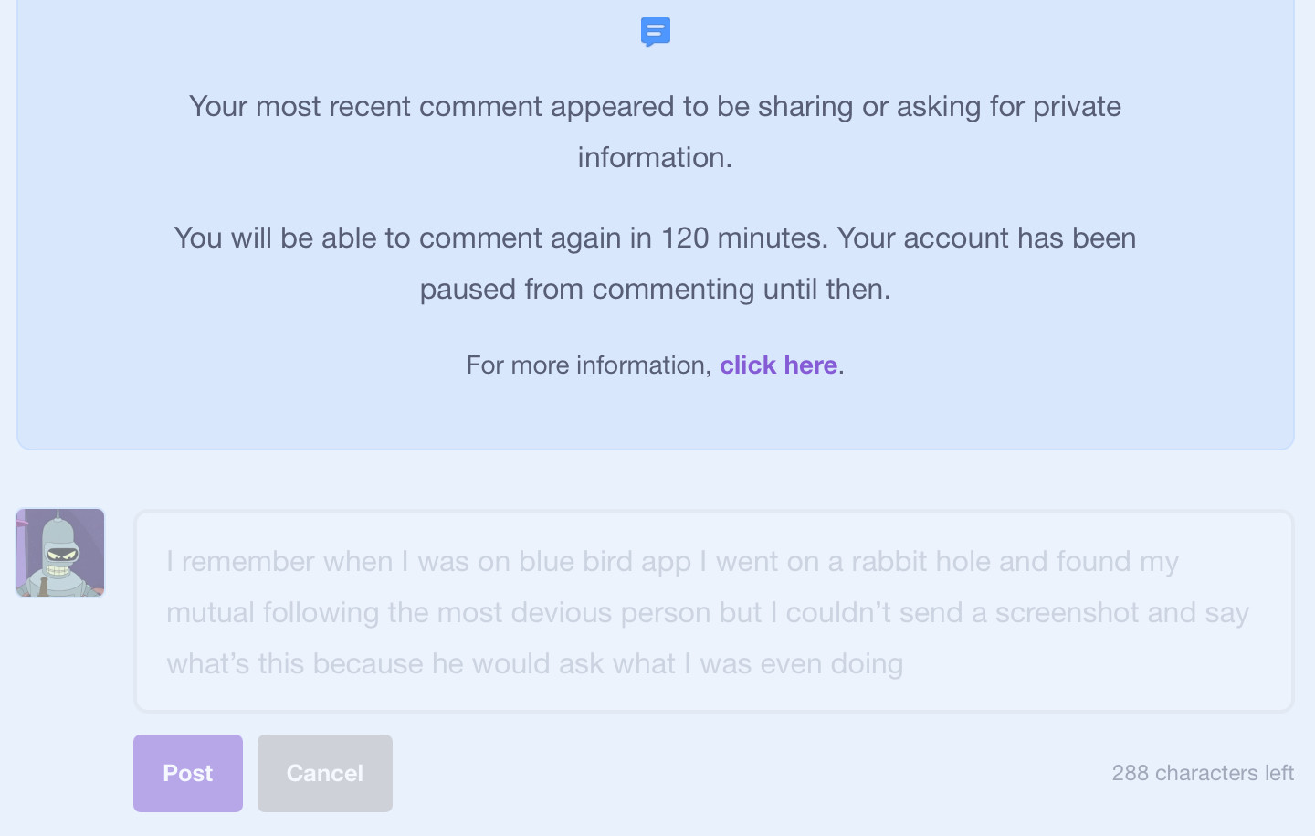Click 'blue bird app' in the draft comment
The image size is (1315, 836).
pos(605,562)
